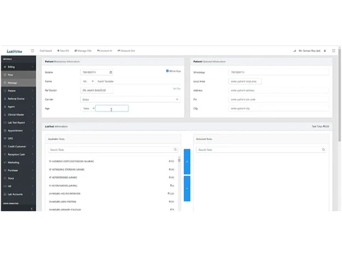Viewport: 342px width, 256px height.
Task: Select the 17-Hydroxy Corticosteroids test row
Action: click(111, 161)
